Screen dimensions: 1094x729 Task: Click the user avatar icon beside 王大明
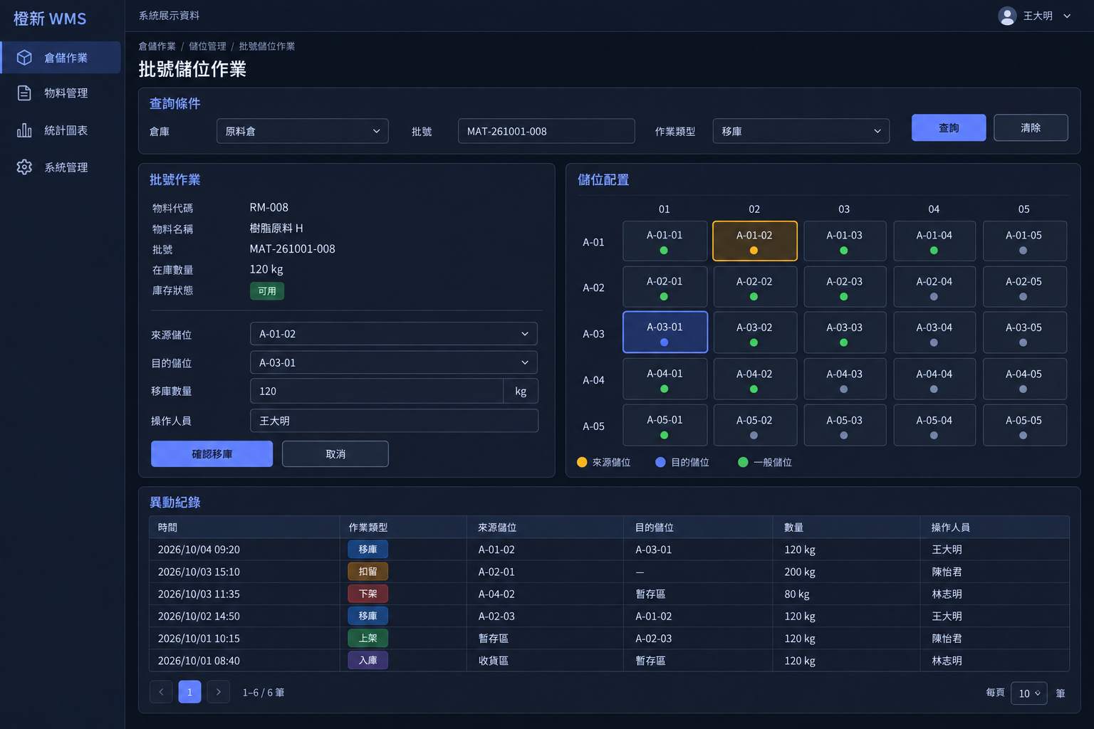[x=1007, y=16]
